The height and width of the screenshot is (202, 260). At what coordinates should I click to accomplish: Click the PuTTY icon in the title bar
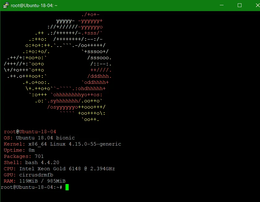tap(6, 5)
